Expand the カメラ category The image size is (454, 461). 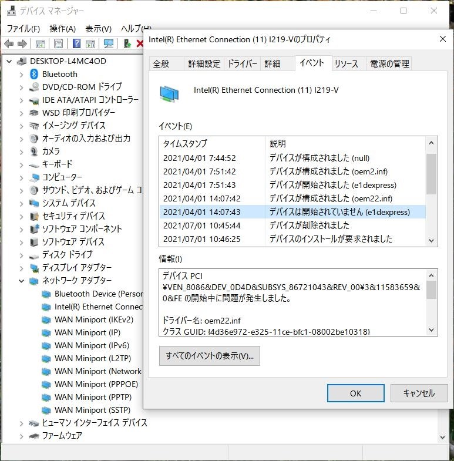[x=22, y=152]
